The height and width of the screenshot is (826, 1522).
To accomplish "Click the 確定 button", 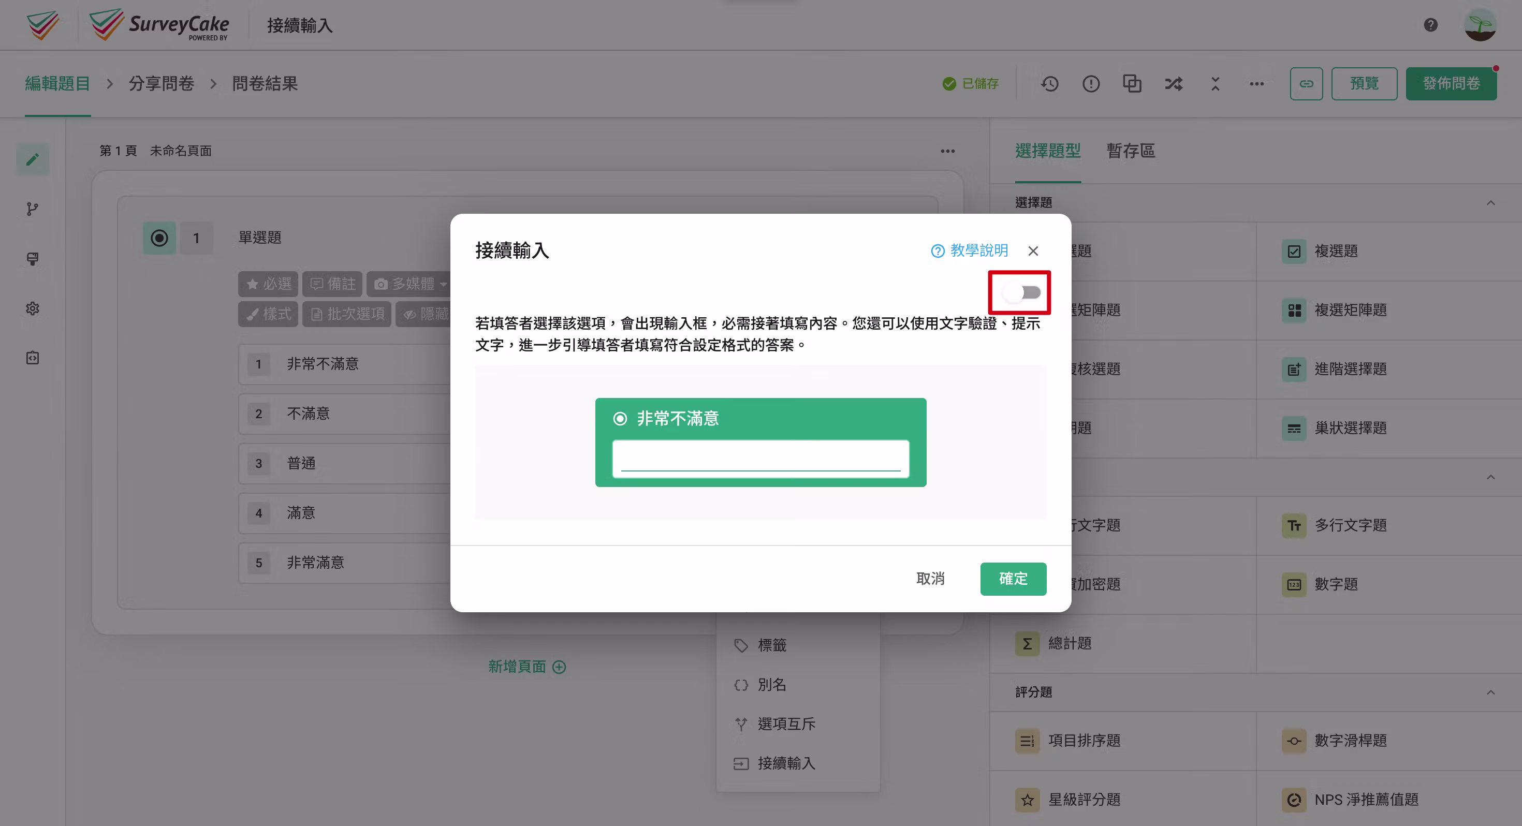I will tap(1013, 579).
